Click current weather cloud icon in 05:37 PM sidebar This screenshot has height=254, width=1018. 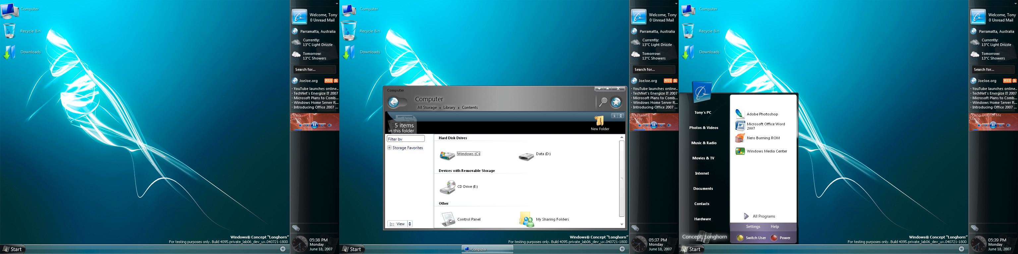coord(636,42)
